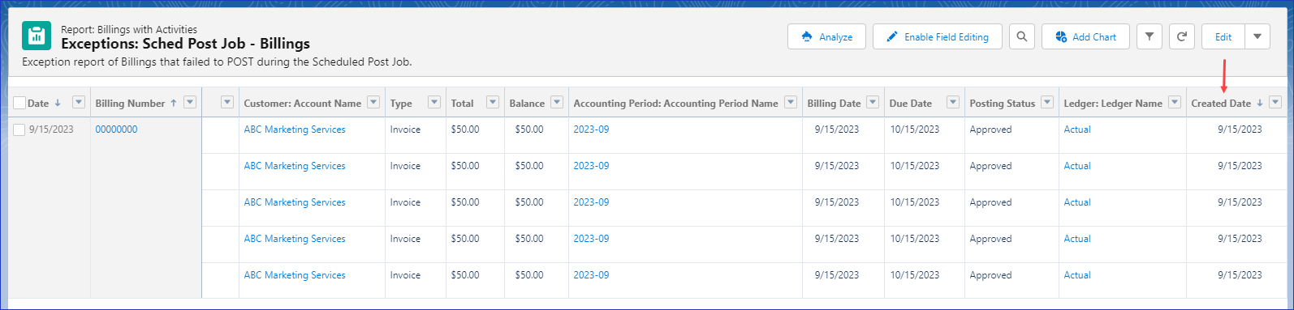Open the Balance column menu dropdown
Viewport: 1294px width, 310px height.
(x=557, y=102)
